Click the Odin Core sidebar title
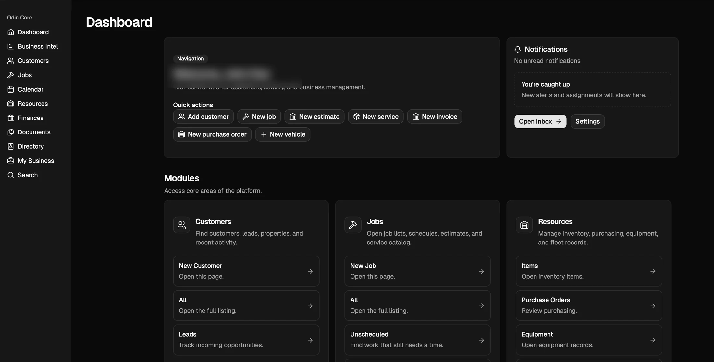The image size is (714, 362). (19, 18)
